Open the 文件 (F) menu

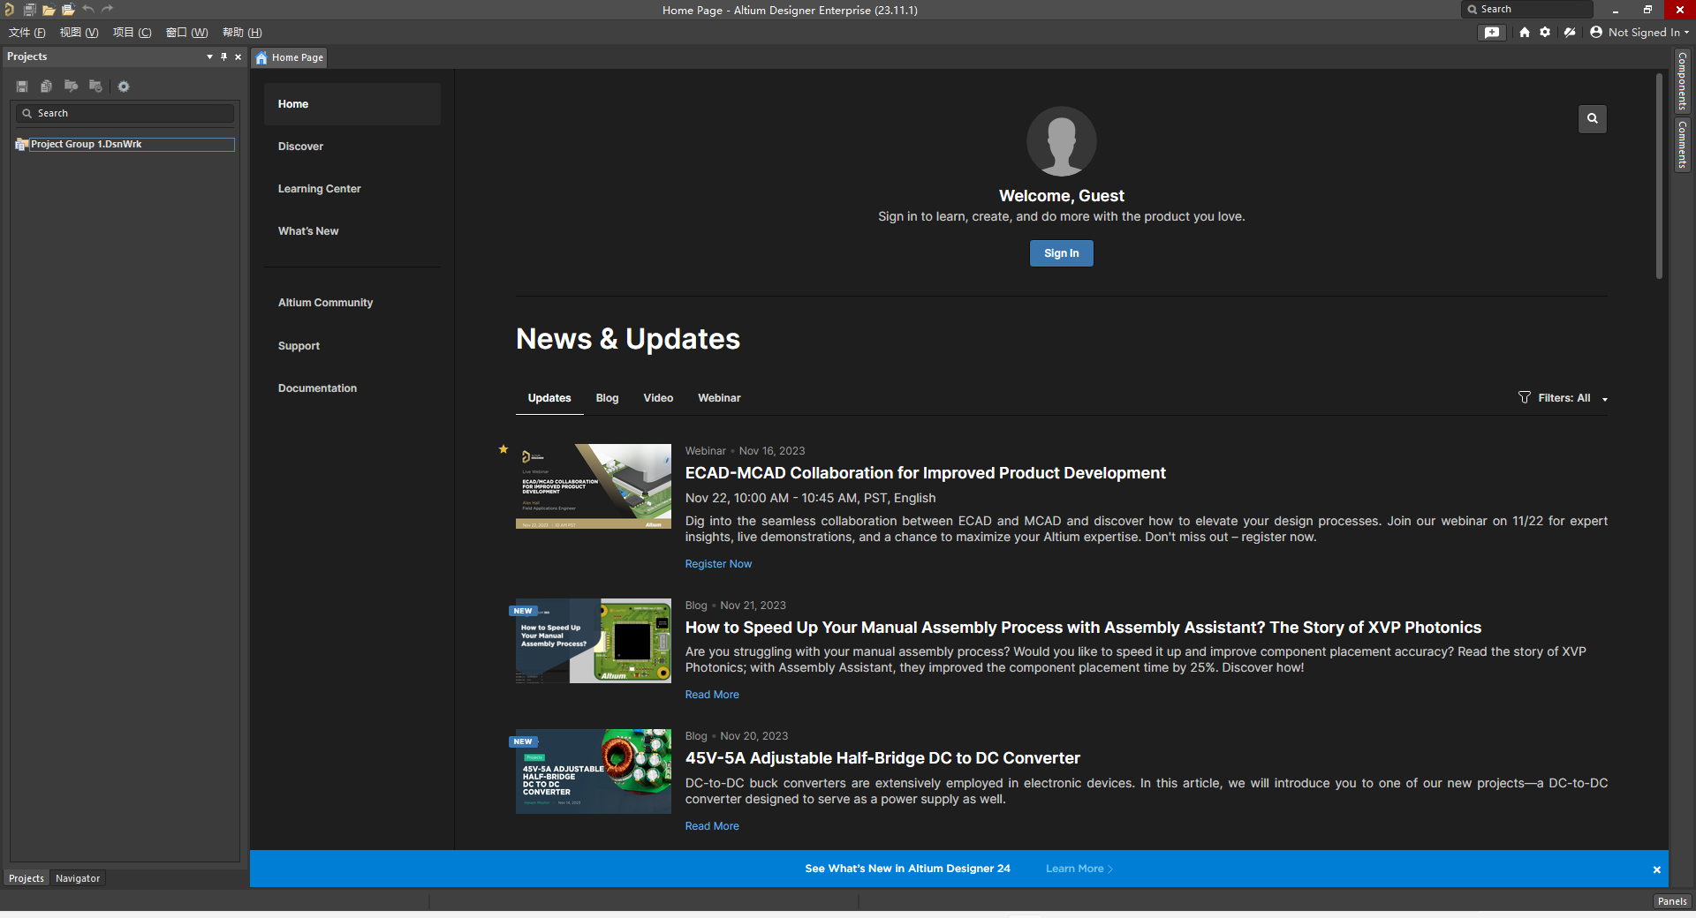click(27, 33)
